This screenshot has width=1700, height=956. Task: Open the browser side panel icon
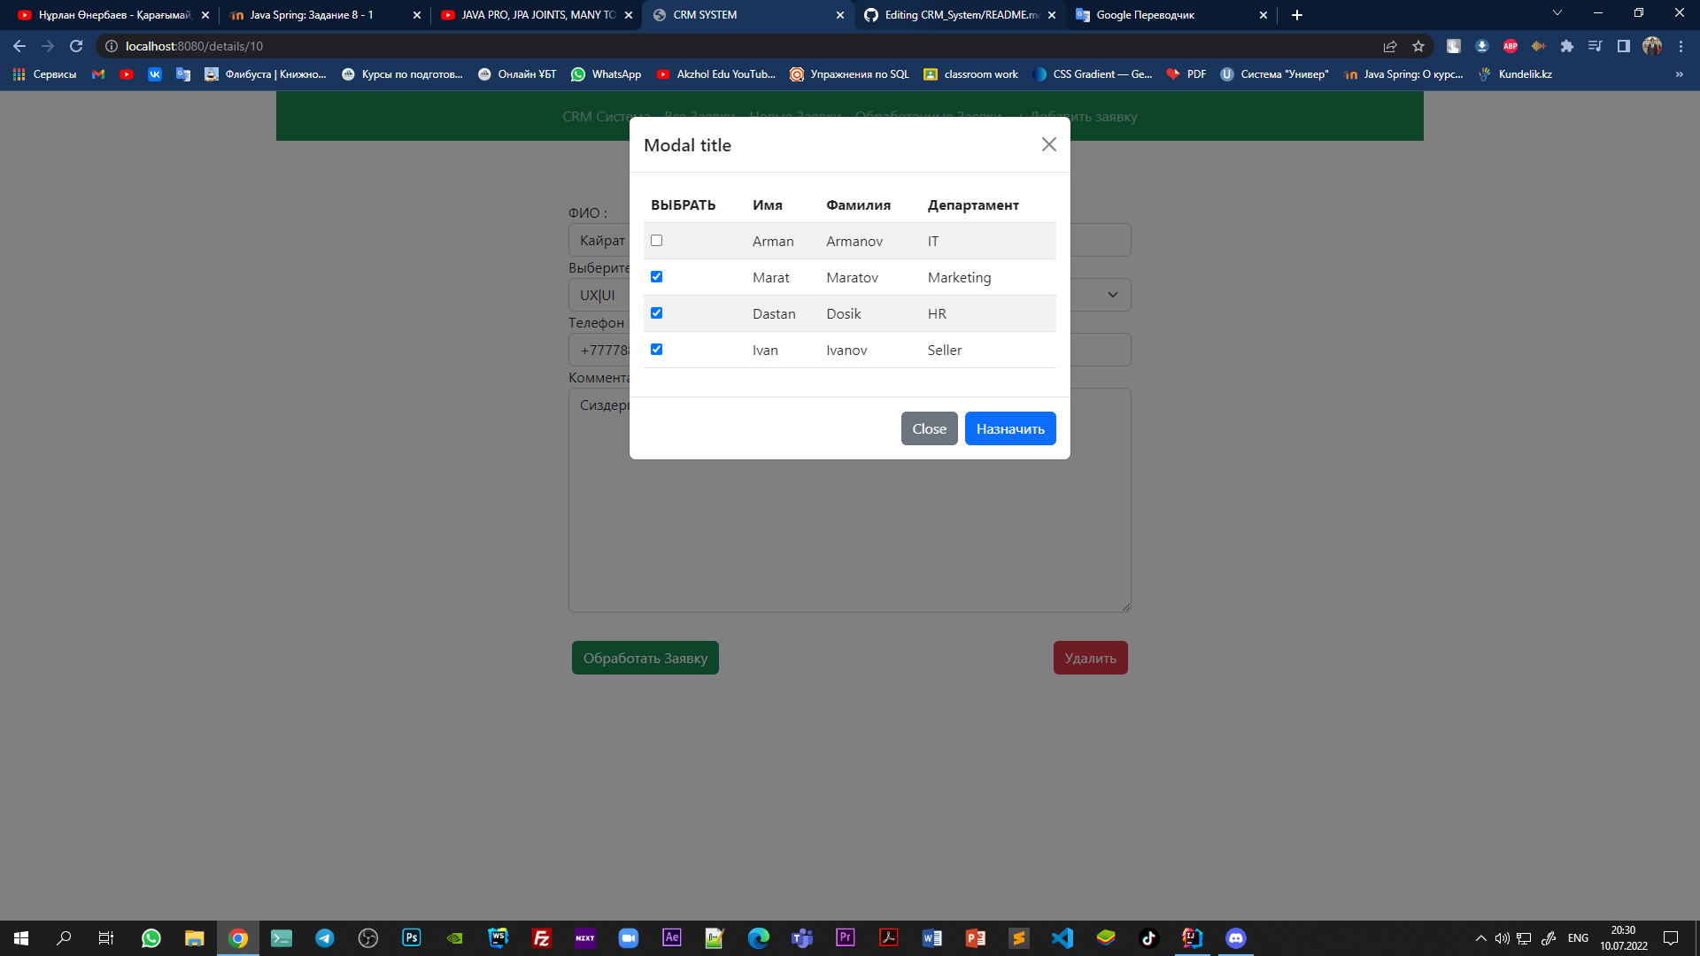pyautogui.click(x=1624, y=46)
